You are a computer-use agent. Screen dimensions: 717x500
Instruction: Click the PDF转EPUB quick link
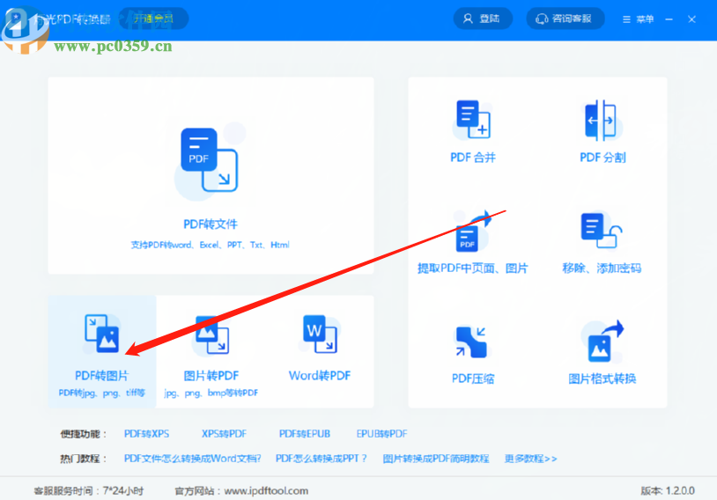pyautogui.click(x=305, y=434)
